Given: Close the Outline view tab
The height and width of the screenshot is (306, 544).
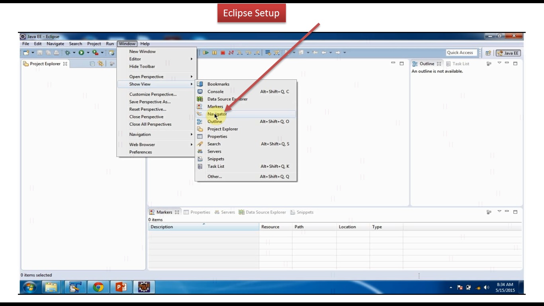Looking at the screenshot, I should coord(439,64).
